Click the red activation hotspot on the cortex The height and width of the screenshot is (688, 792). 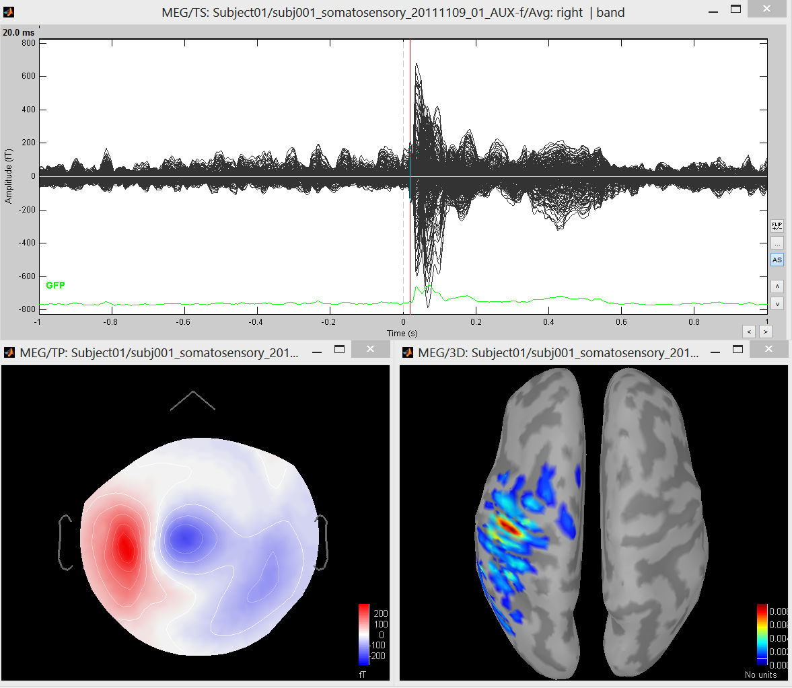click(511, 528)
